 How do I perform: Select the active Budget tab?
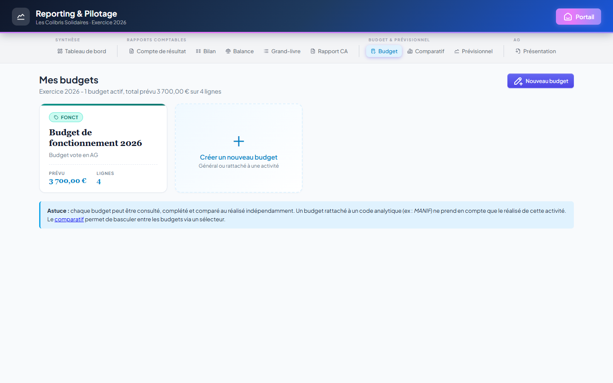384,51
